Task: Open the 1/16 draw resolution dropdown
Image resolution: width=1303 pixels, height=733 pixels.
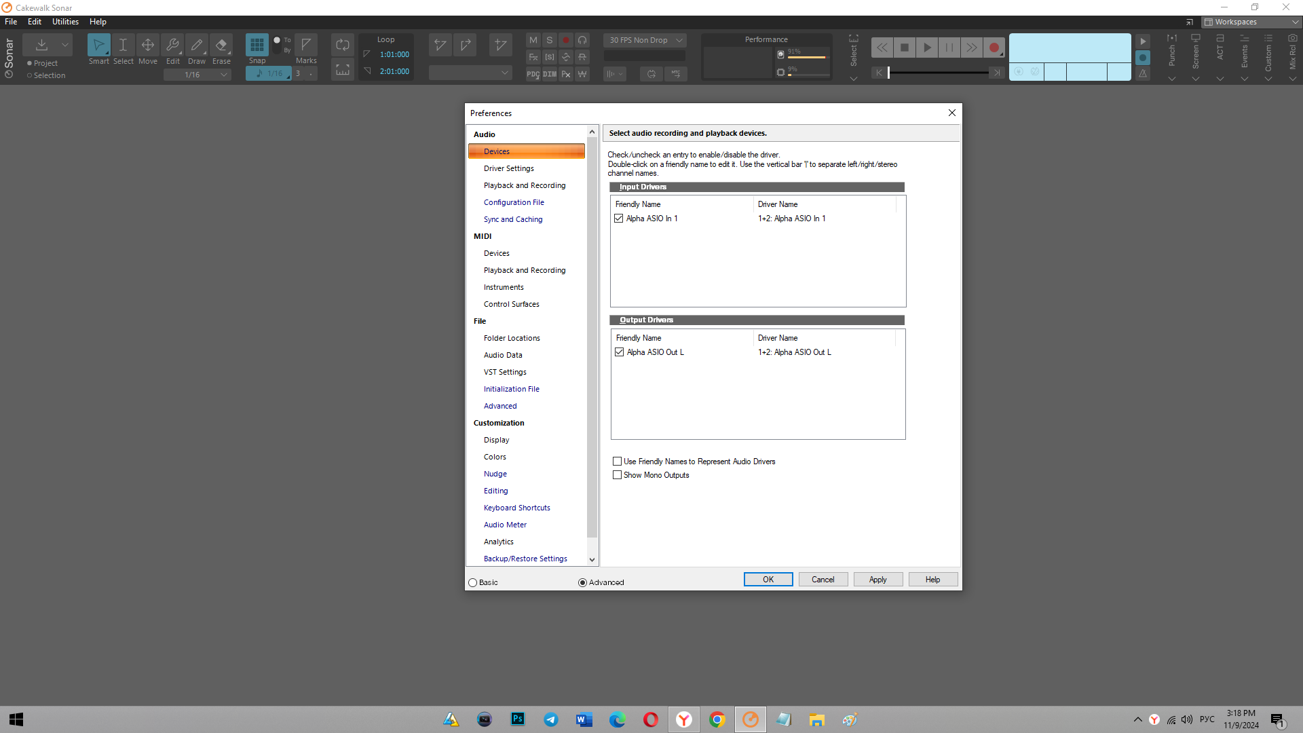Action: click(197, 75)
